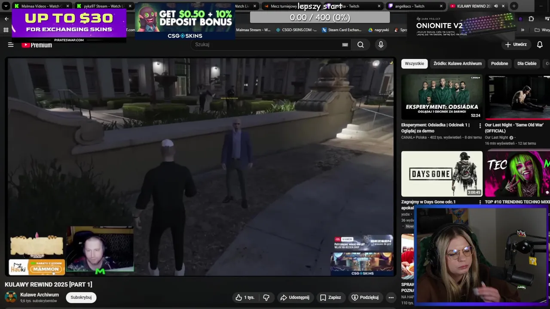Open the Kulawe Archiwum channel name link
Image resolution: width=550 pixels, height=309 pixels.
(40, 295)
